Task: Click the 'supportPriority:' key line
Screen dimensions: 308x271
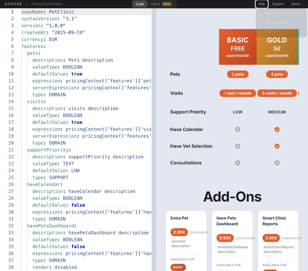Action: [49, 150]
